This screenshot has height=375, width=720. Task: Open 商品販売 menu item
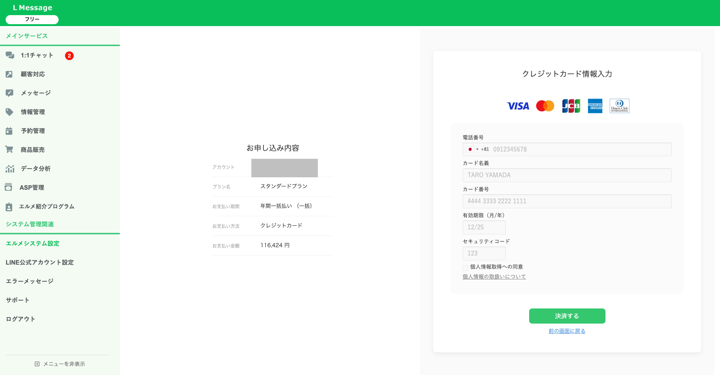(x=33, y=150)
